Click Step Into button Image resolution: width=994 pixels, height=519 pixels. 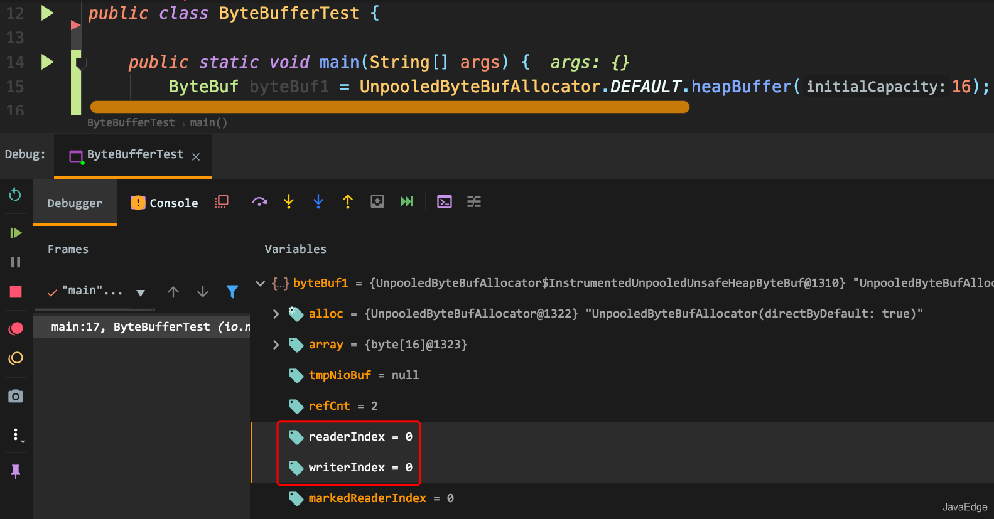pyautogui.click(x=289, y=201)
